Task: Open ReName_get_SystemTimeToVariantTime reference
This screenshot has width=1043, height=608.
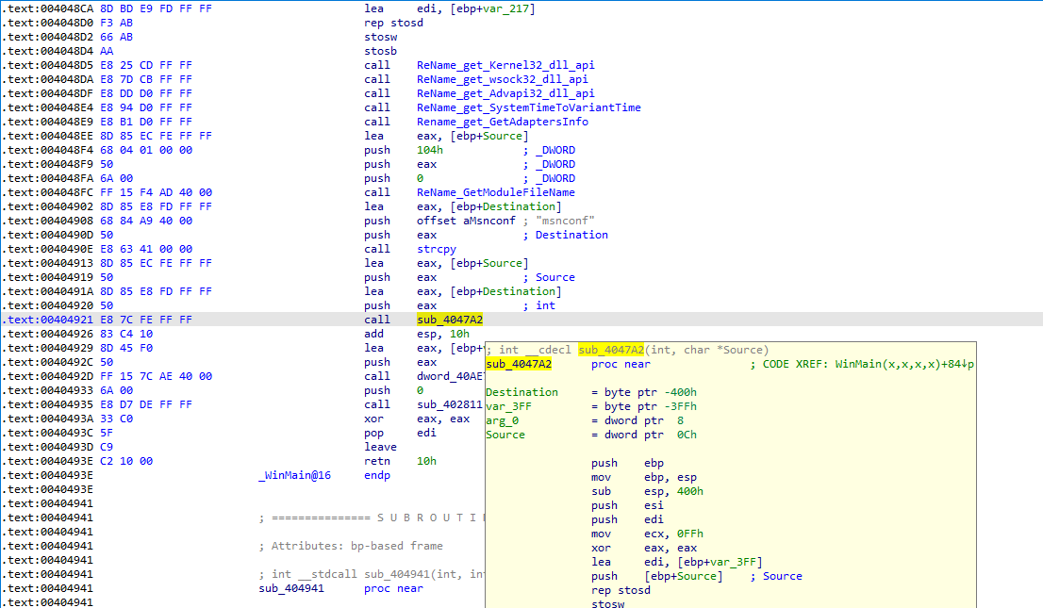Action: 529,107
